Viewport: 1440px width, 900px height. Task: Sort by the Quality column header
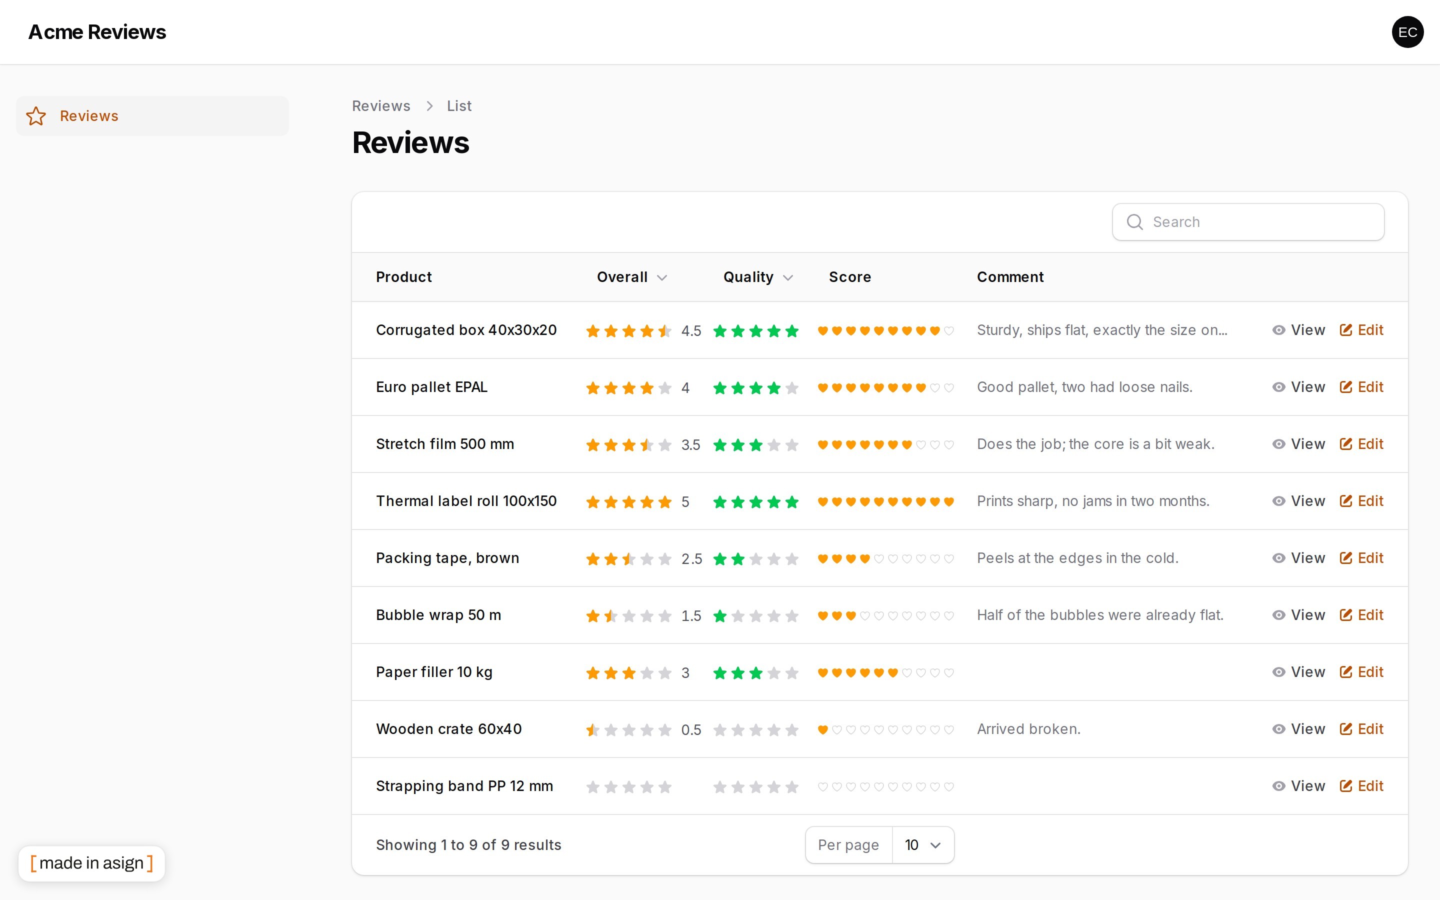tap(758, 277)
